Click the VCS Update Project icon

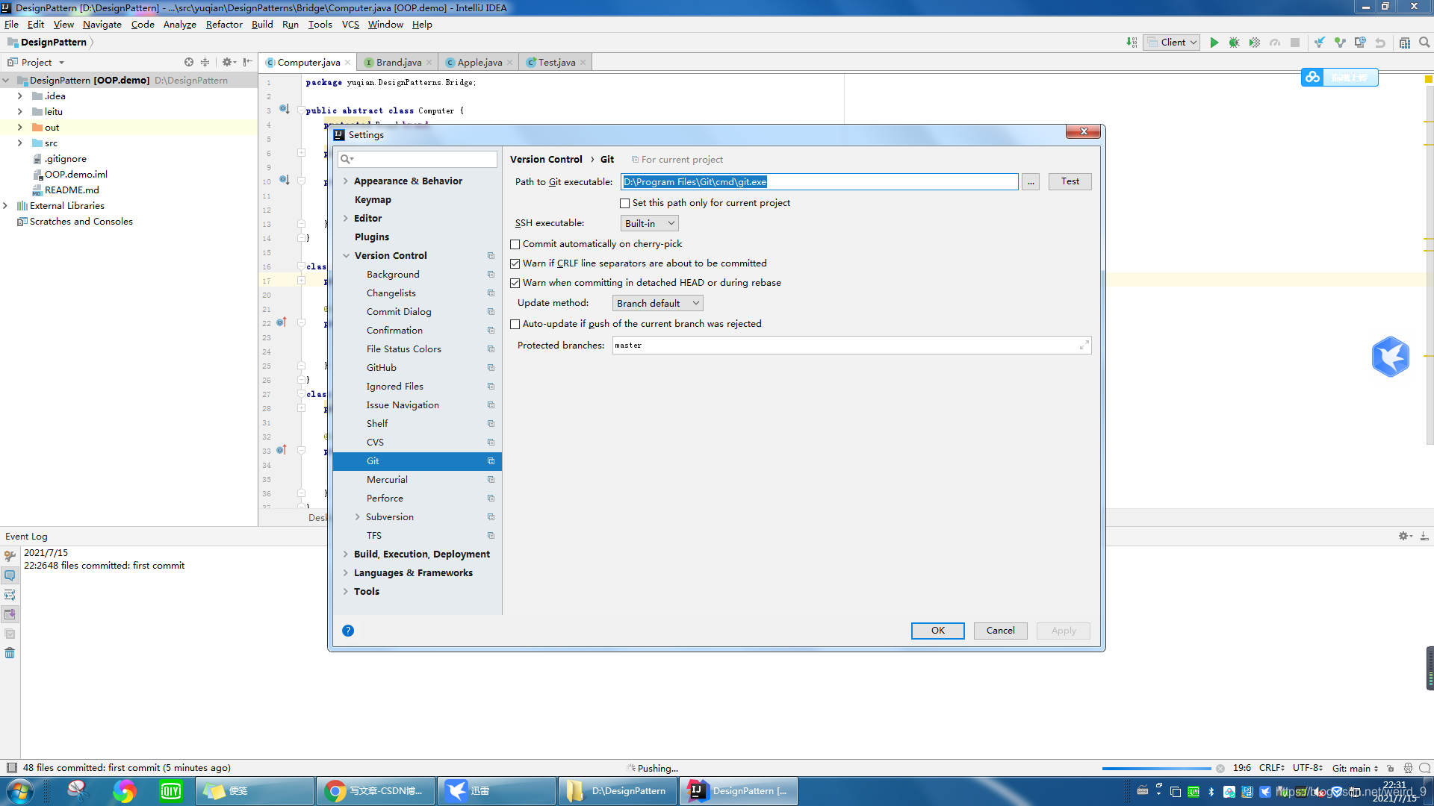tap(1320, 43)
